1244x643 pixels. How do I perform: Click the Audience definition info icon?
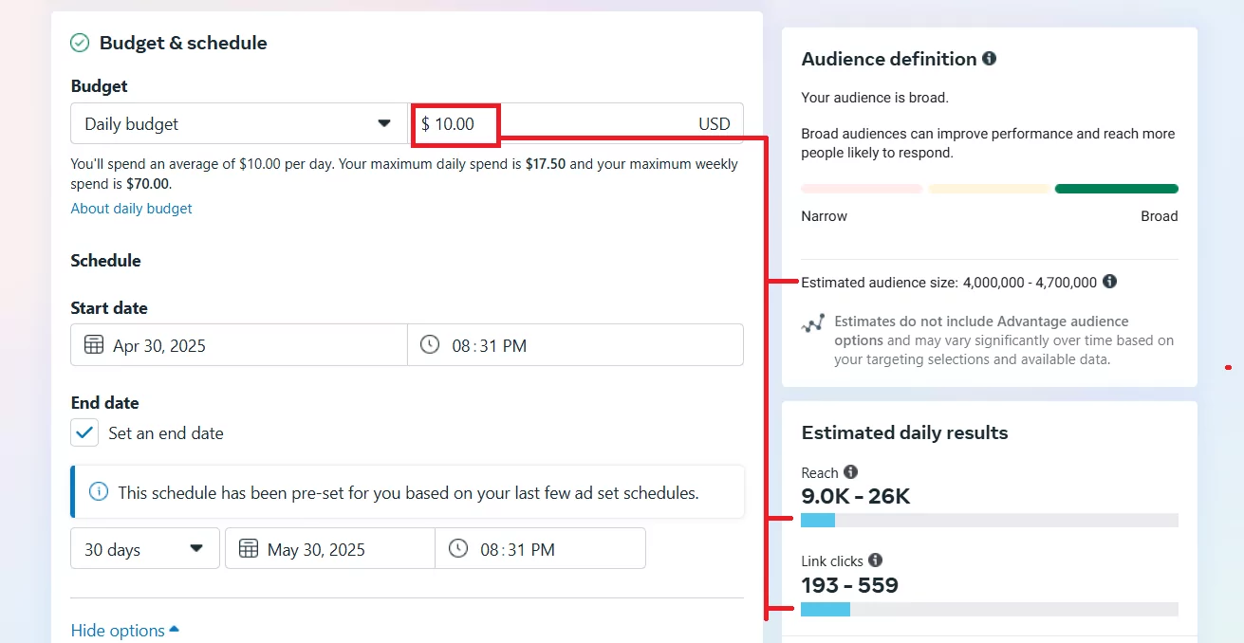click(x=989, y=58)
